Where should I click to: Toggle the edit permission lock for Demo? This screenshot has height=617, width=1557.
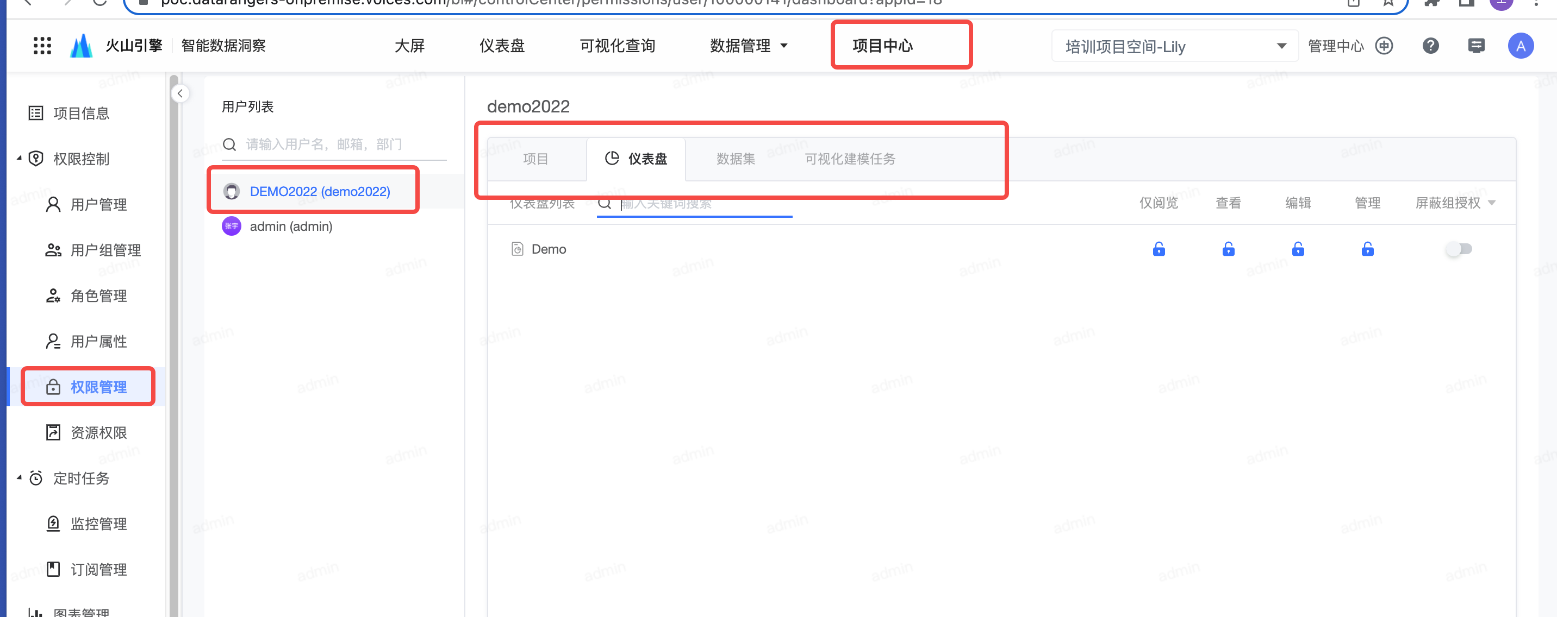click(x=1298, y=249)
